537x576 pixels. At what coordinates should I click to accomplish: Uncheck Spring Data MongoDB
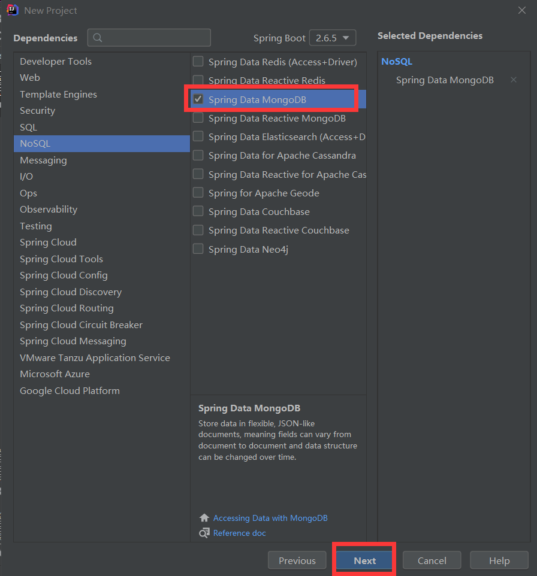pyautogui.click(x=198, y=98)
